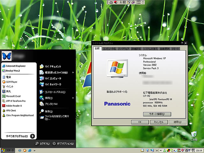The height and width of the screenshot is (153, 204).
Task: Select the 全般 tab
Action: pos(97,48)
